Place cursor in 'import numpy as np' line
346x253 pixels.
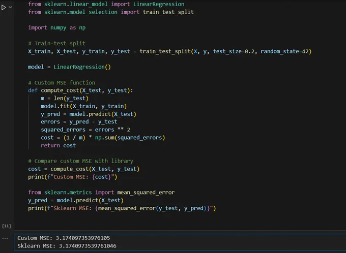(x=56, y=28)
